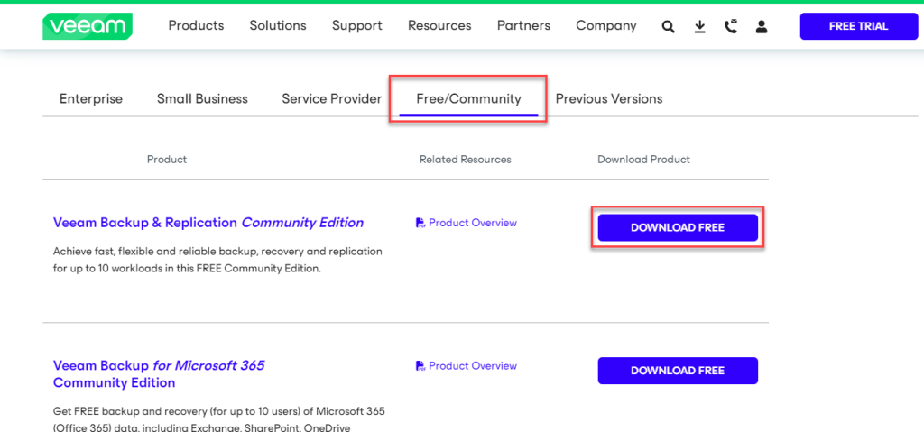This screenshot has width=924, height=432.
Task: Download free Veeam Backup for Microsoft 365
Action: coord(677,371)
